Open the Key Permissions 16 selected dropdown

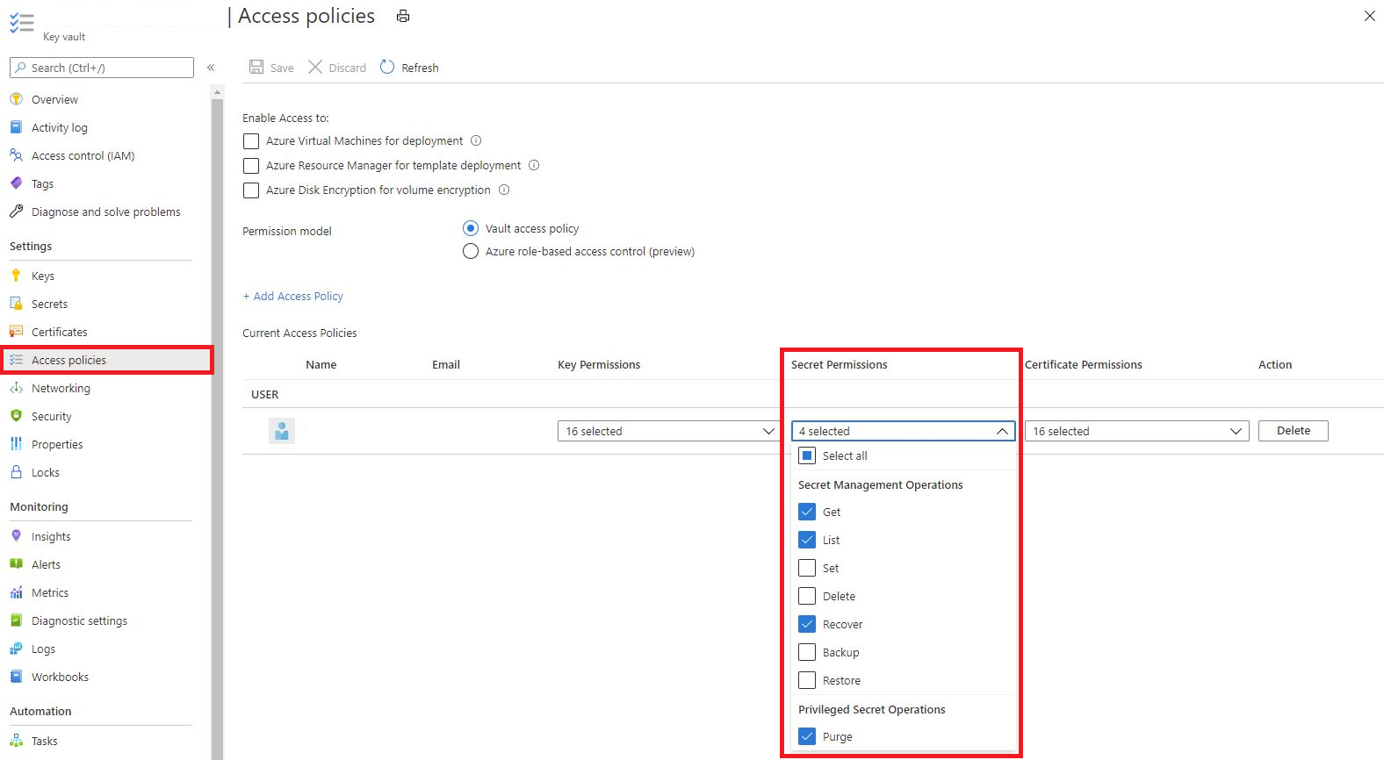click(x=669, y=431)
